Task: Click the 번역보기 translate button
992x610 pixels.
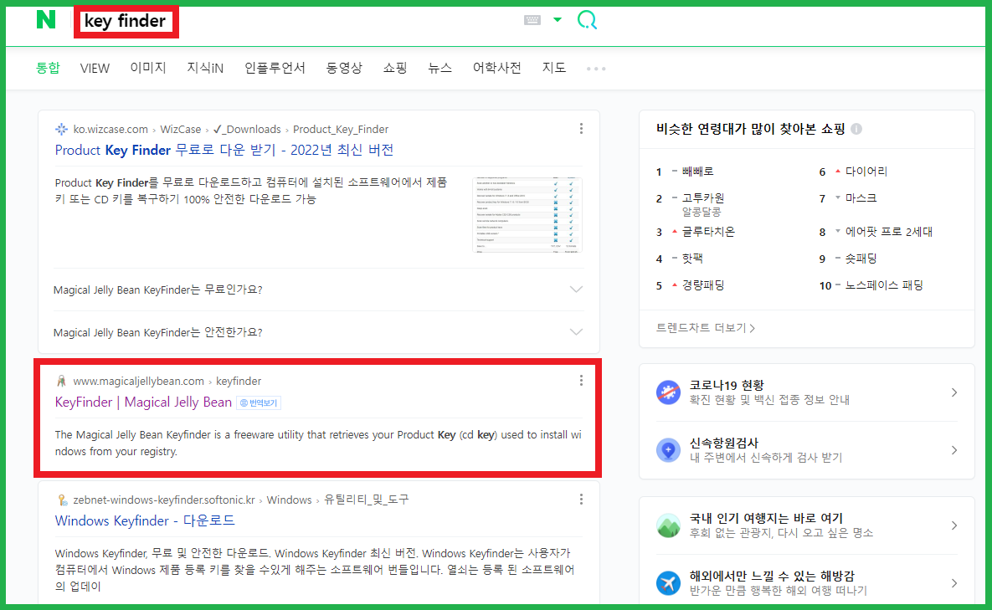Action: coord(259,402)
